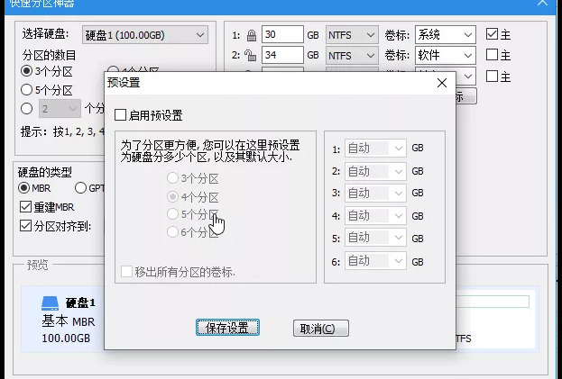
Task: Click the 100.00GB size text in preview
Action: click(x=66, y=338)
